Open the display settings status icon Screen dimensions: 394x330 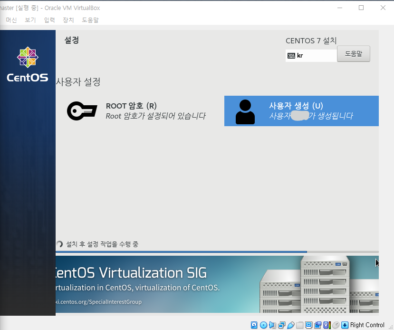[x=308, y=325]
